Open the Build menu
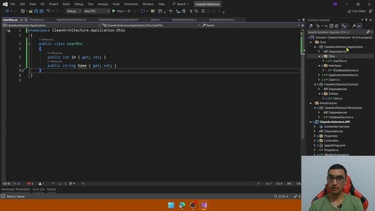The image size is (375, 211). [66, 4]
